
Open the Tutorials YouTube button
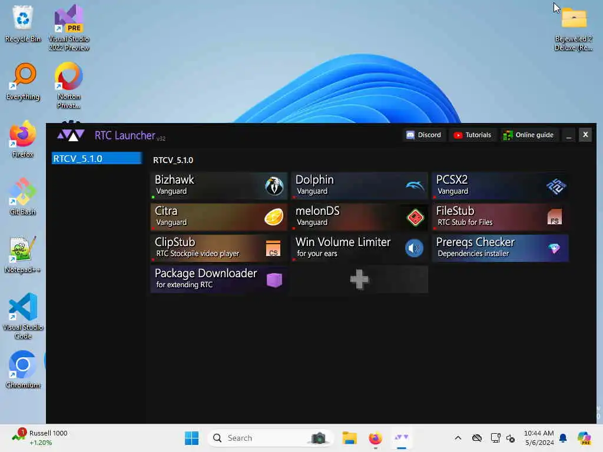click(x=472, y=135)
